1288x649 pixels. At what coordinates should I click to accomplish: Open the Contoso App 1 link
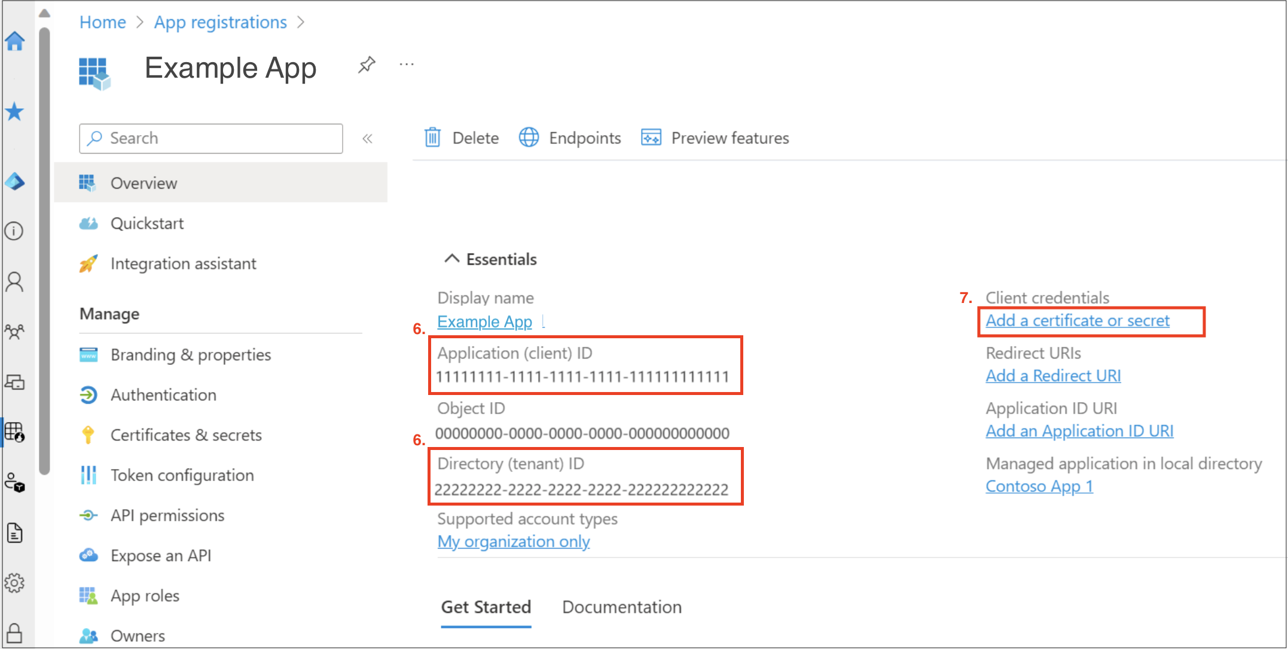tap(1039, 486)
